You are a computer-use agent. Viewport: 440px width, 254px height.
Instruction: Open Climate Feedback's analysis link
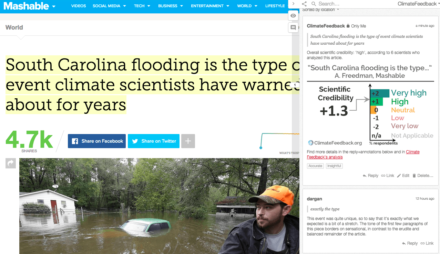363,154
